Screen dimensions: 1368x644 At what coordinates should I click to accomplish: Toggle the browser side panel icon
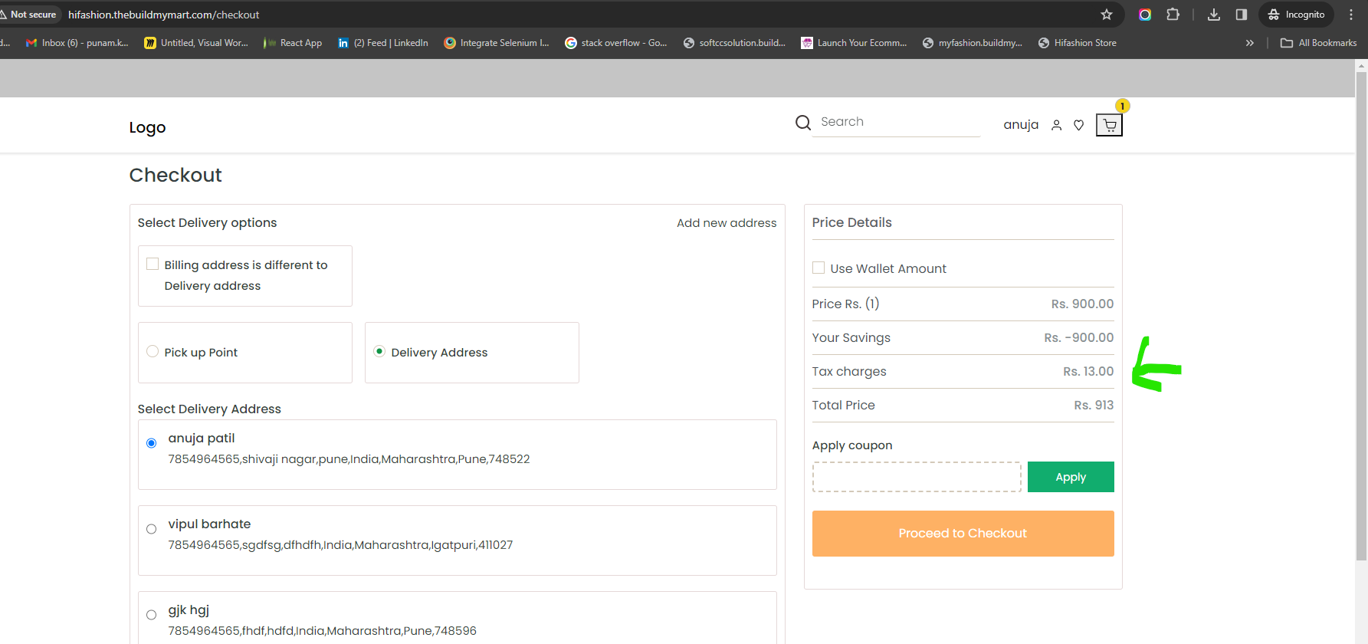pyautogui.click(x=1242, y=15)
